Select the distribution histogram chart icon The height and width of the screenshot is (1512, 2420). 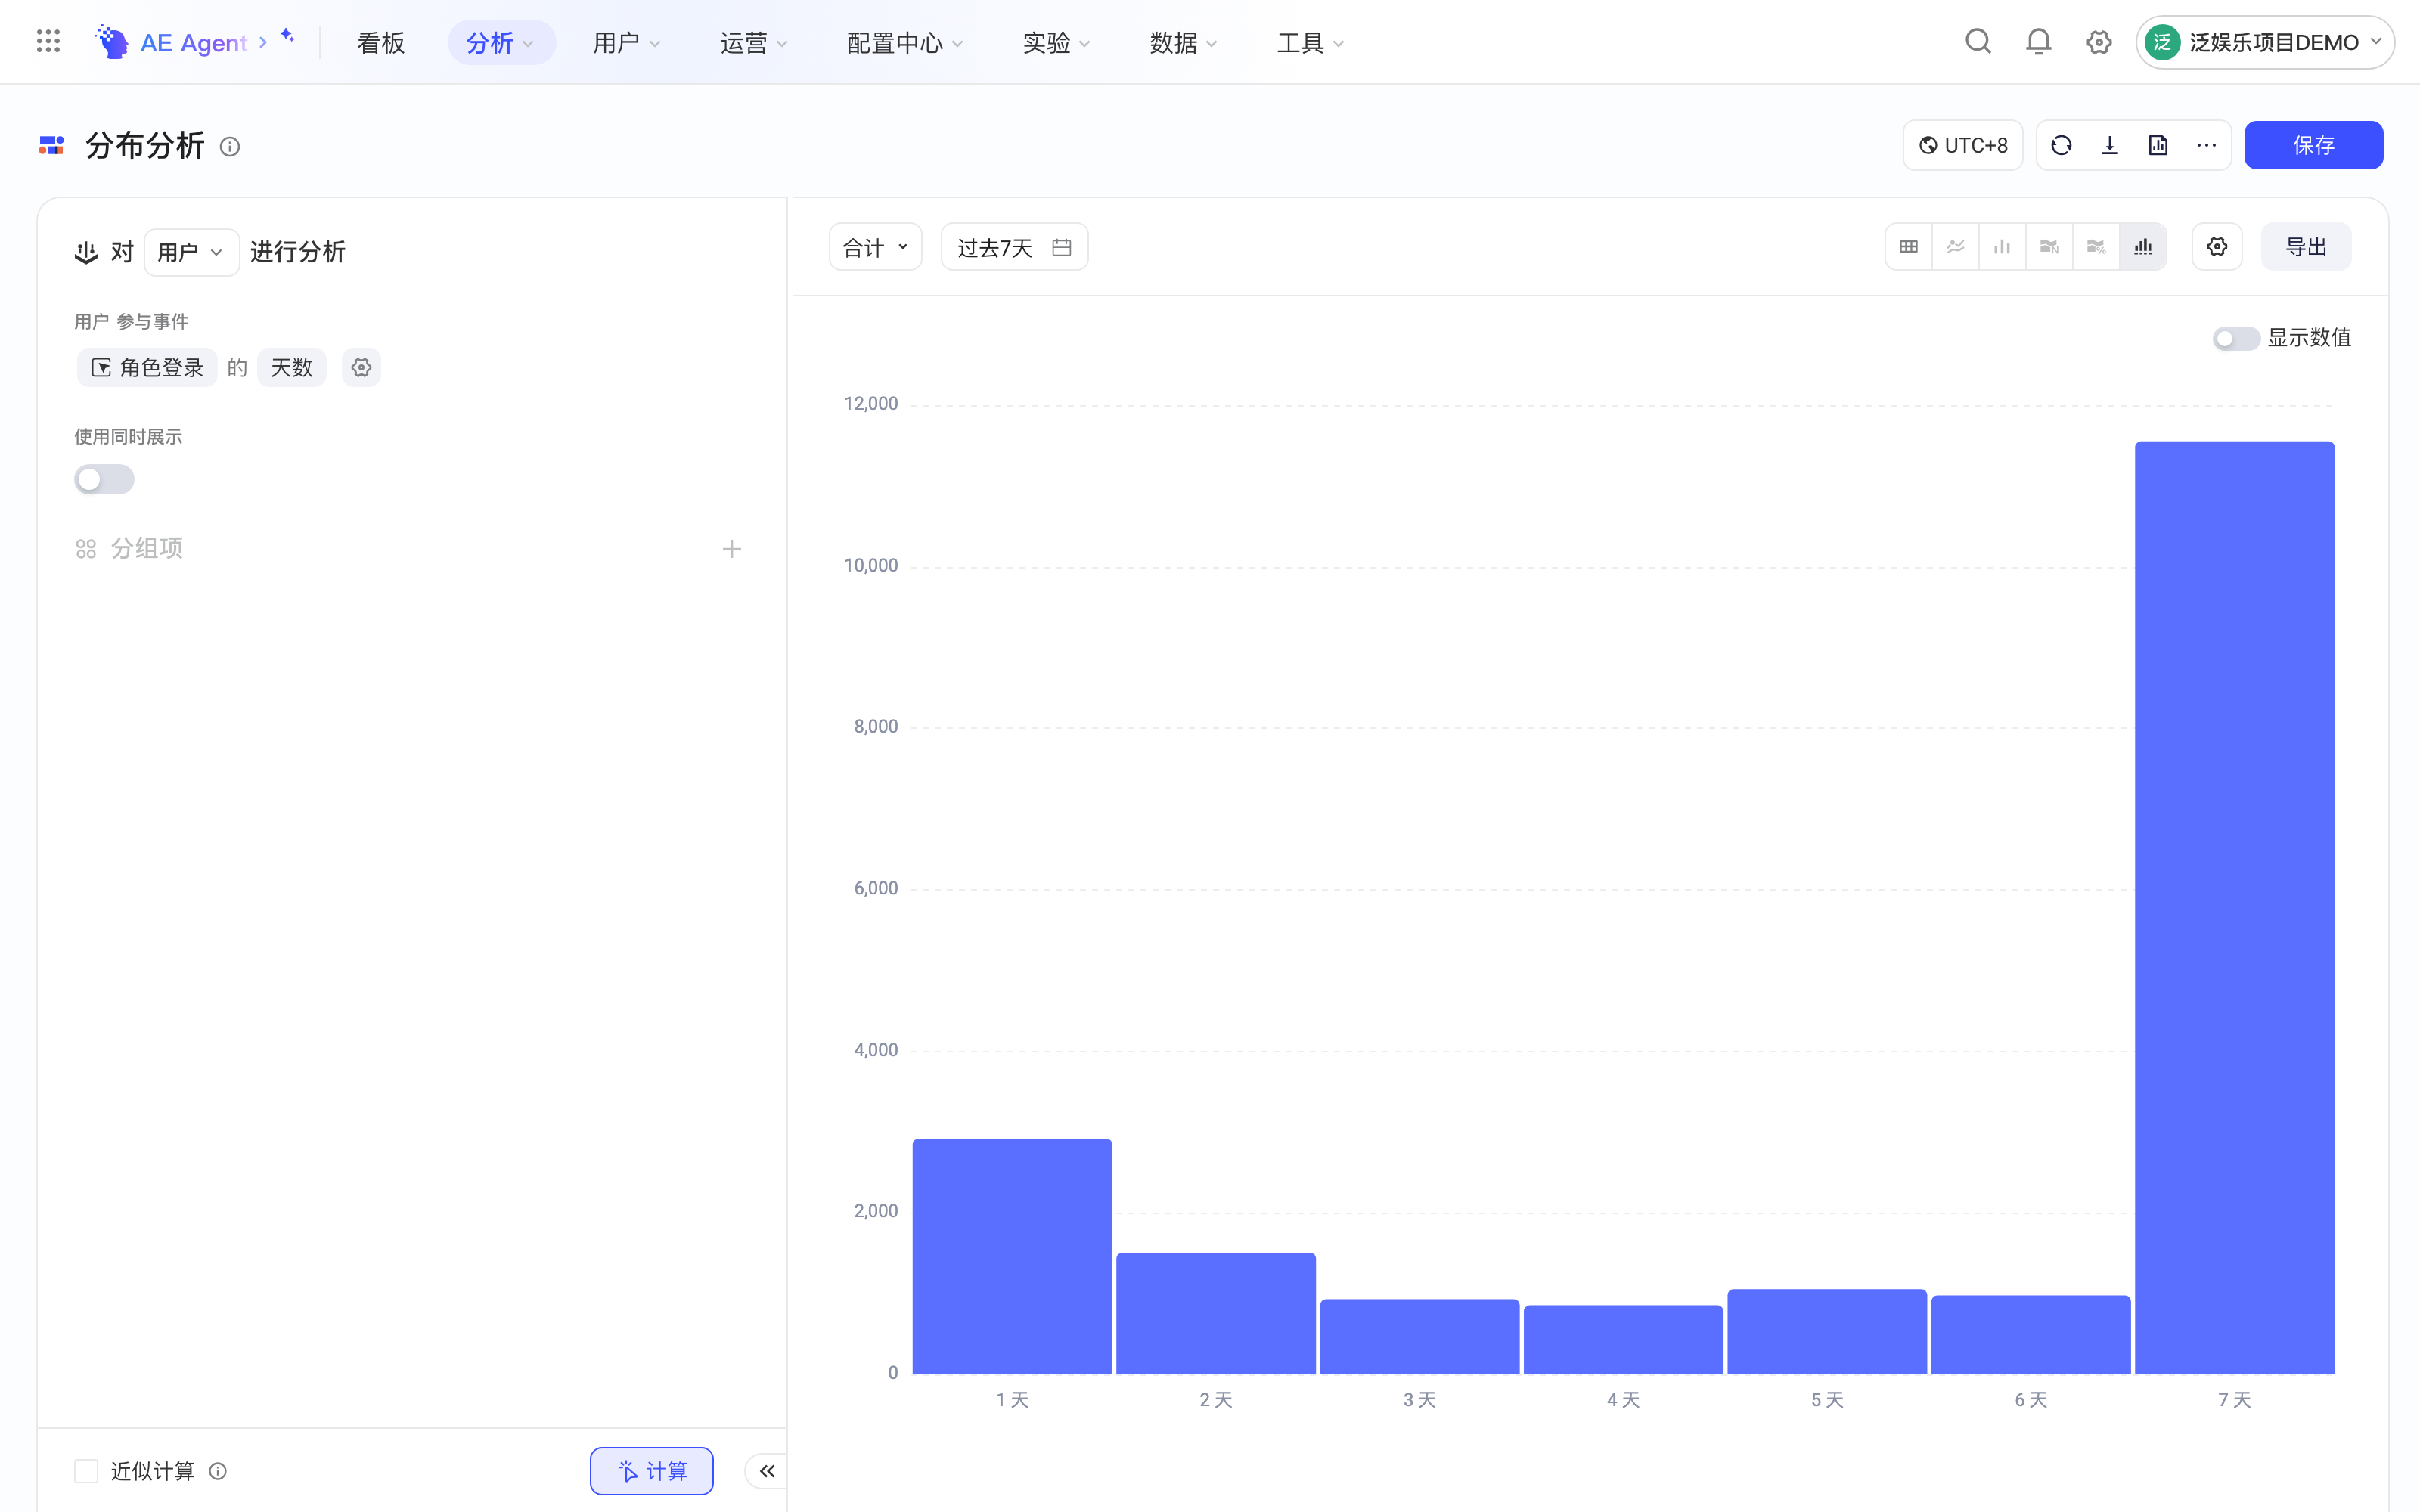tap(2143, 247)
